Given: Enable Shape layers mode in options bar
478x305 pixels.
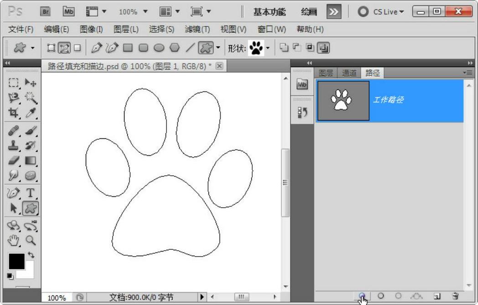Looking at the screenshot, I should click(51, 47).
